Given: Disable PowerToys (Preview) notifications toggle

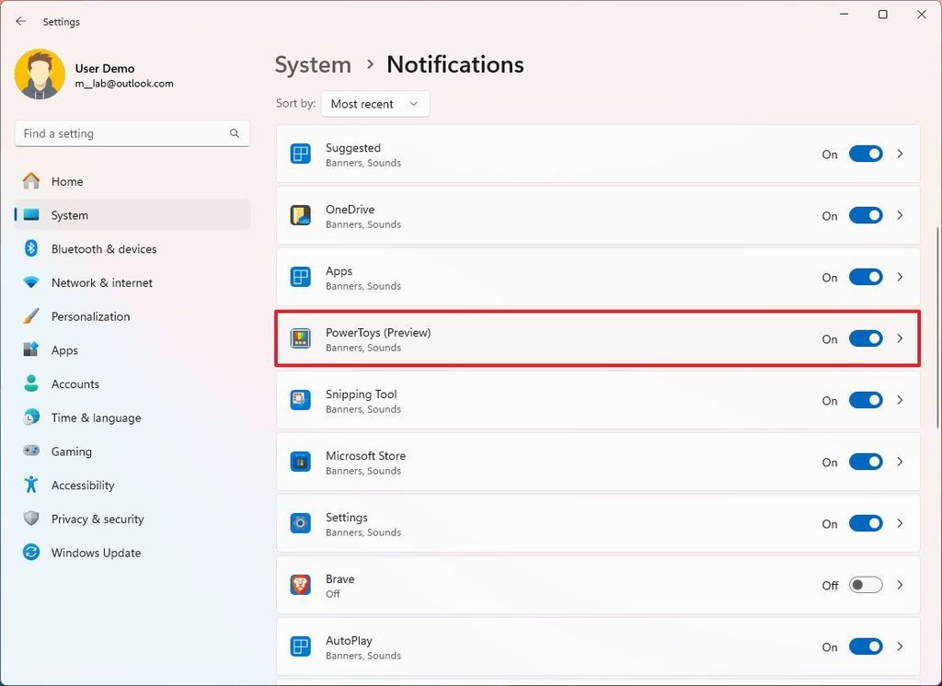Looking at the screenshot, I should pos(865,338).
